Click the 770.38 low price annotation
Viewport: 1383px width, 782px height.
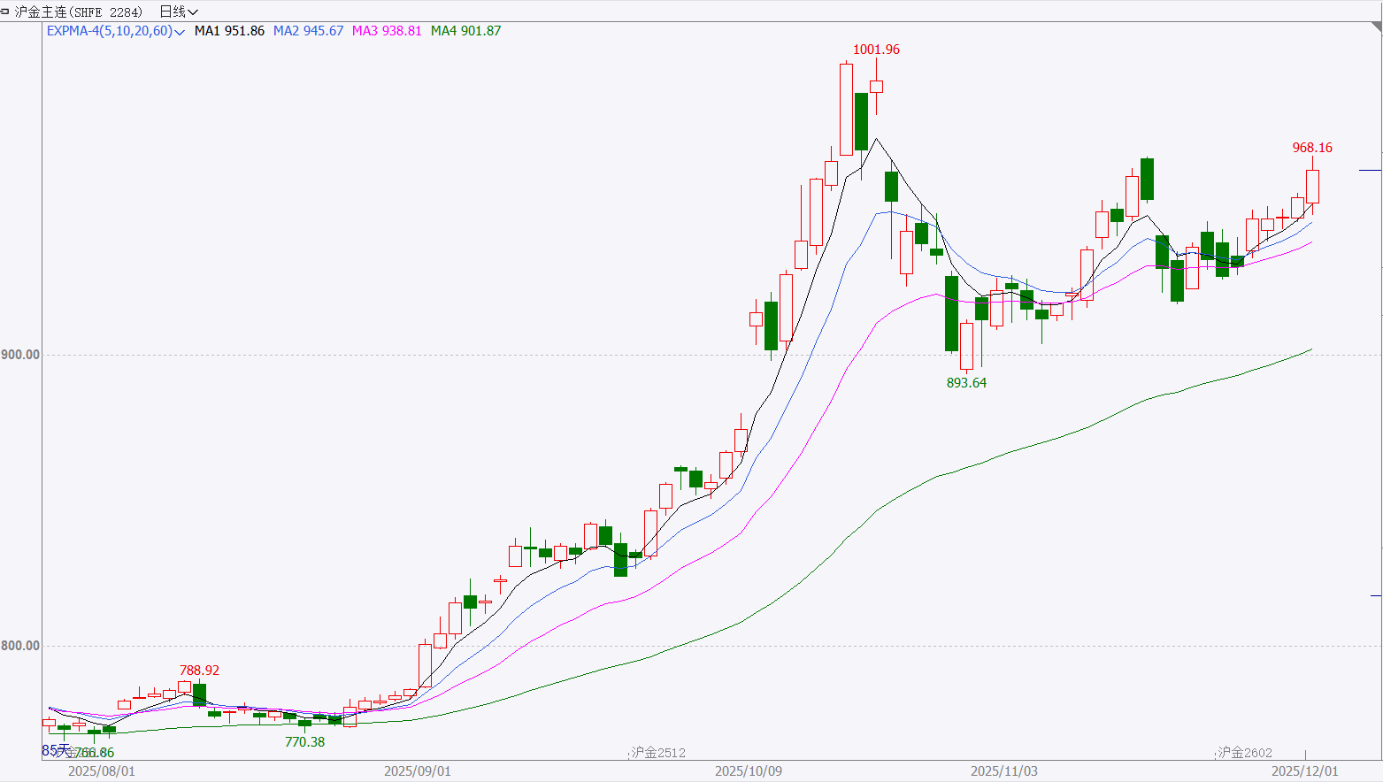click(304, 742)
